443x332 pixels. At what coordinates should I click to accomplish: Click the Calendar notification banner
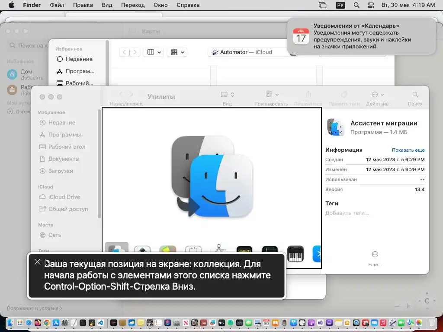pos(362,36)
